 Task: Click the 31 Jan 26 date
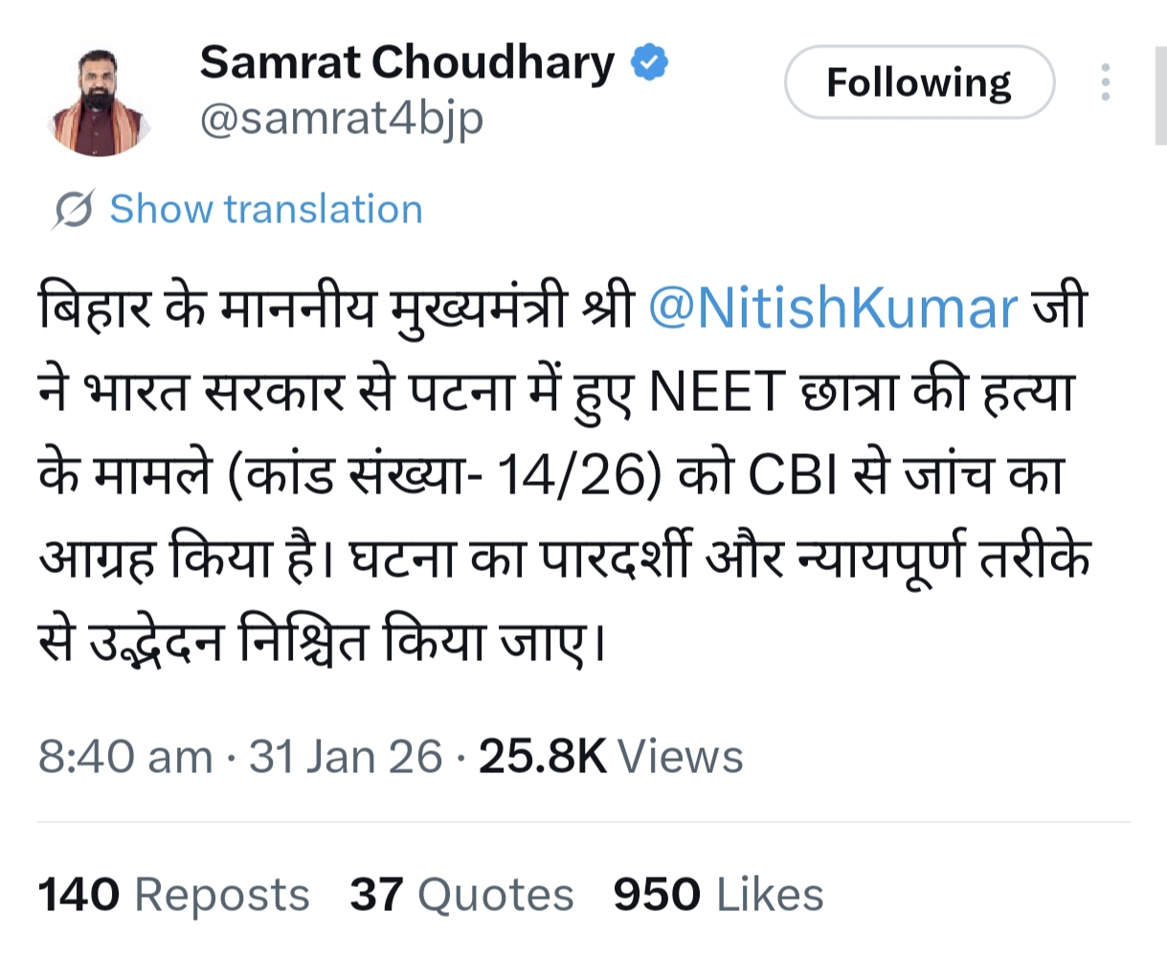point(346,757)
